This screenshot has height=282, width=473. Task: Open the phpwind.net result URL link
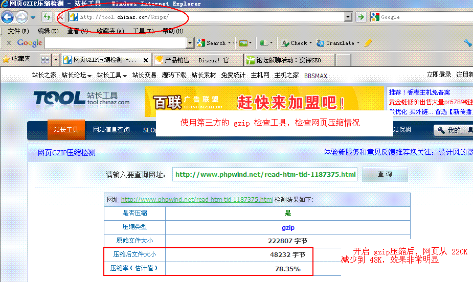[x=196, y=199]
